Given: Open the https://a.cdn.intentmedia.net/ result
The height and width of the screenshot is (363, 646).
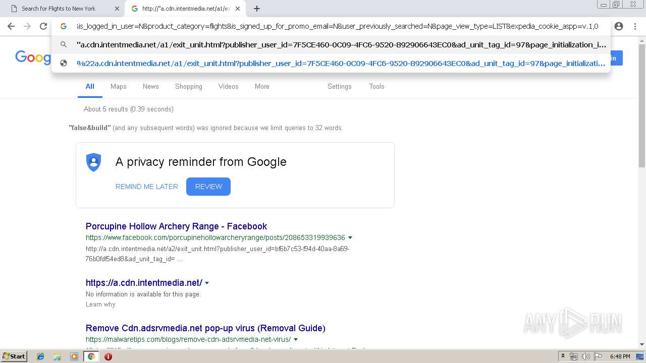Looking at the screenshot, I should (x=144, y=283).
